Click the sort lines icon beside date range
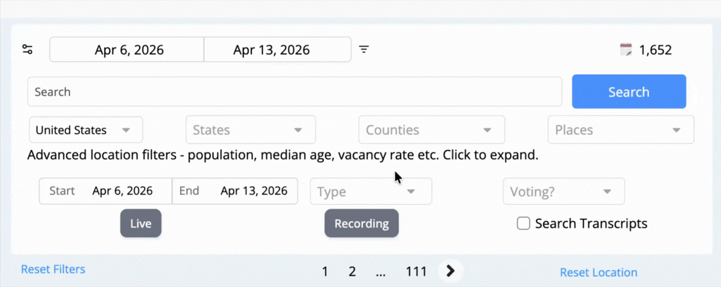The width and height of the screenshot is (721, 287). [x=364, y=50]
